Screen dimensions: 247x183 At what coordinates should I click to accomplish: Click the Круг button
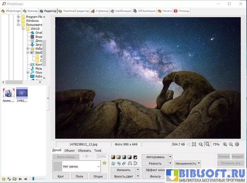(61, 176)
